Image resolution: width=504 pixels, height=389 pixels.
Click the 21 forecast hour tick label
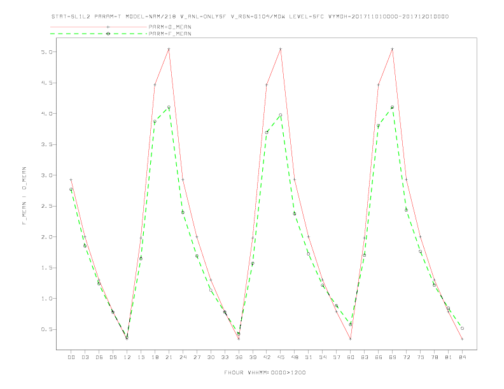pyautogui.click(x=169, y=357)
